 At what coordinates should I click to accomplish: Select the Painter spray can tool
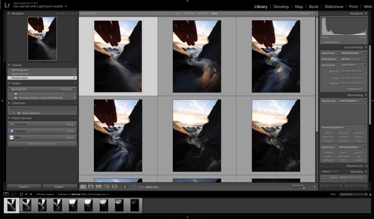(125, 187)
